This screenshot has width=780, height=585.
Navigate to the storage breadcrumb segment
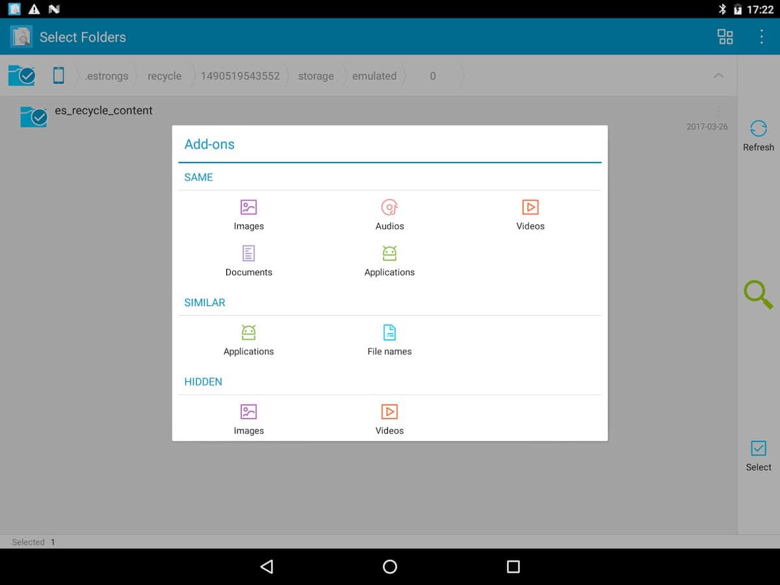pyautogui.click(x=315, y=76)
